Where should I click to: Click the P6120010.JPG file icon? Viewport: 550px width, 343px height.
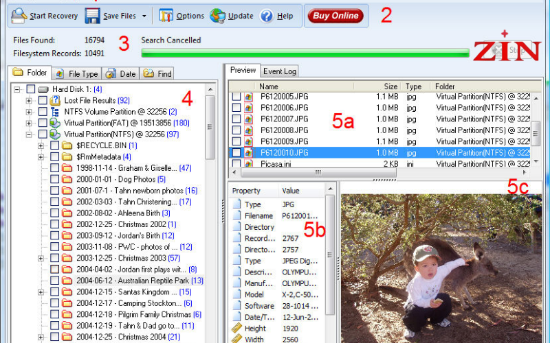[249, 152]
